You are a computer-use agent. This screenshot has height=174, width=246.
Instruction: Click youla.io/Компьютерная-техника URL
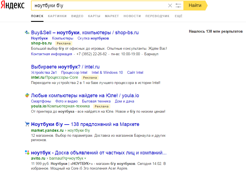[60, 106]
